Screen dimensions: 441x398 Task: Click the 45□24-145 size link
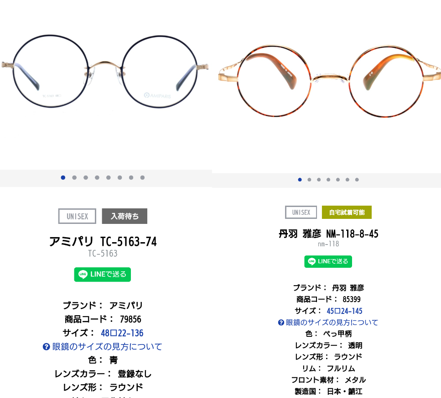[344, 311]
